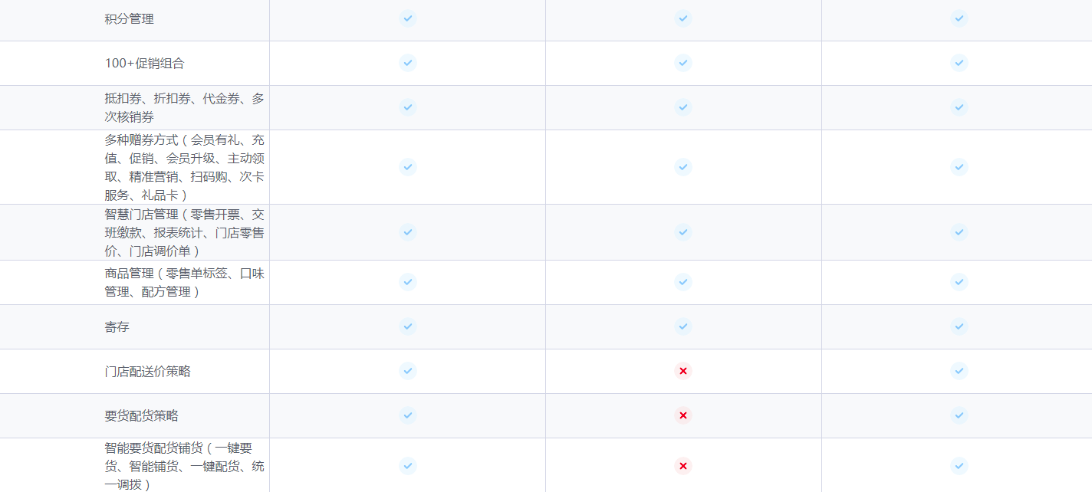This screenshot has width=1092, height=492.
Task: Click last-column checkmark for 要货配货策略
Action: (x=959, y=415)
